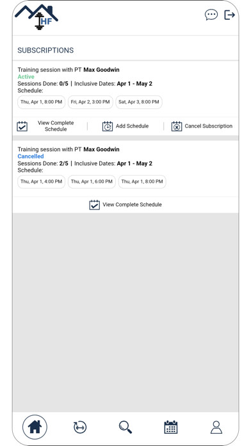Click calendar checkmark icon in active subscription
The height and width of the screenshot is (446, 251).
click(x=22, y=126)
